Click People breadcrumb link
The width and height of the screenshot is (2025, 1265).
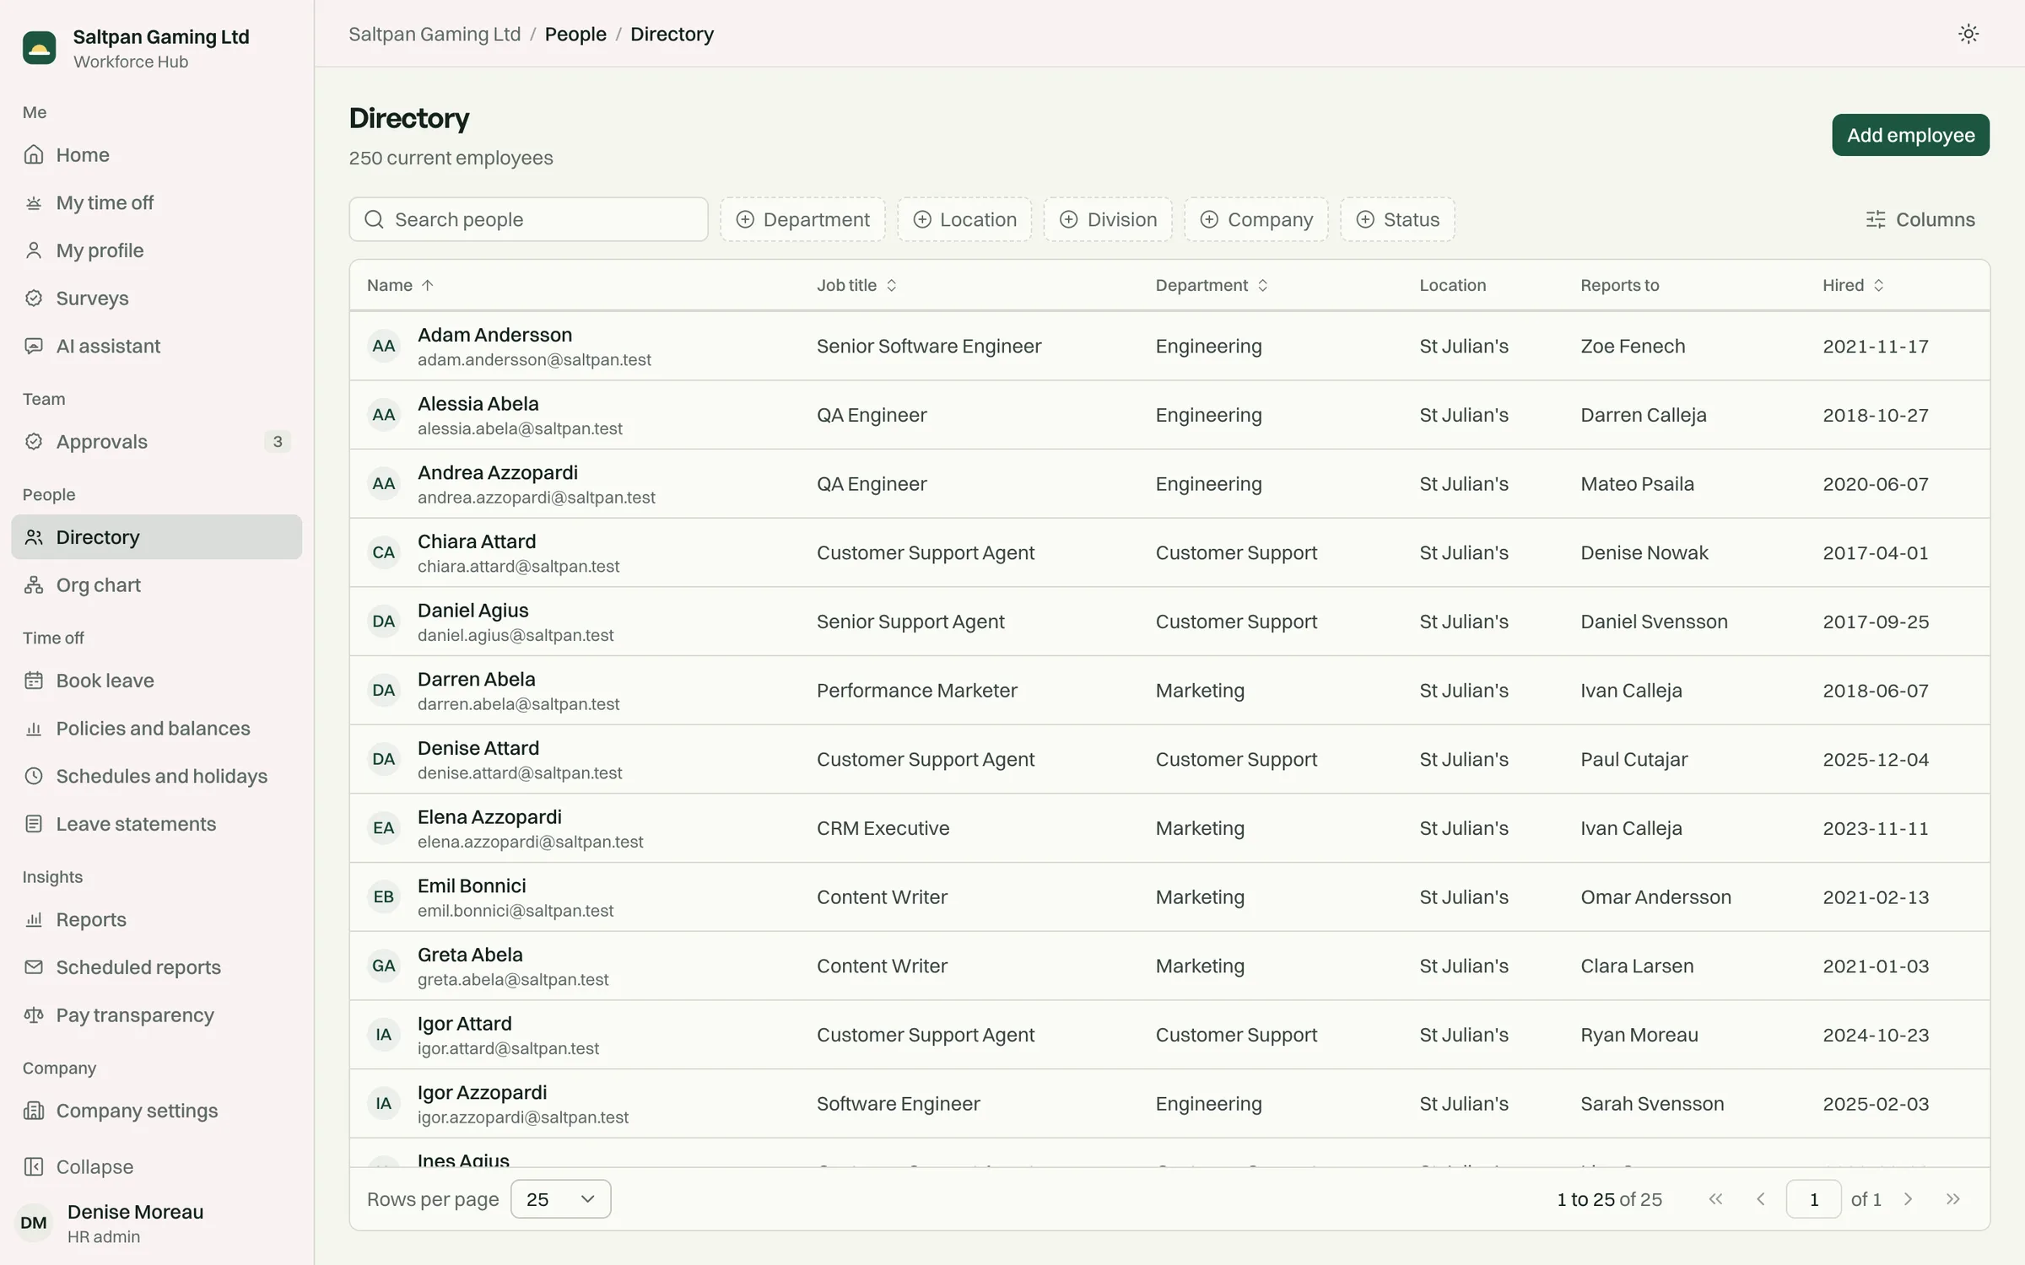tap(575, 35)
